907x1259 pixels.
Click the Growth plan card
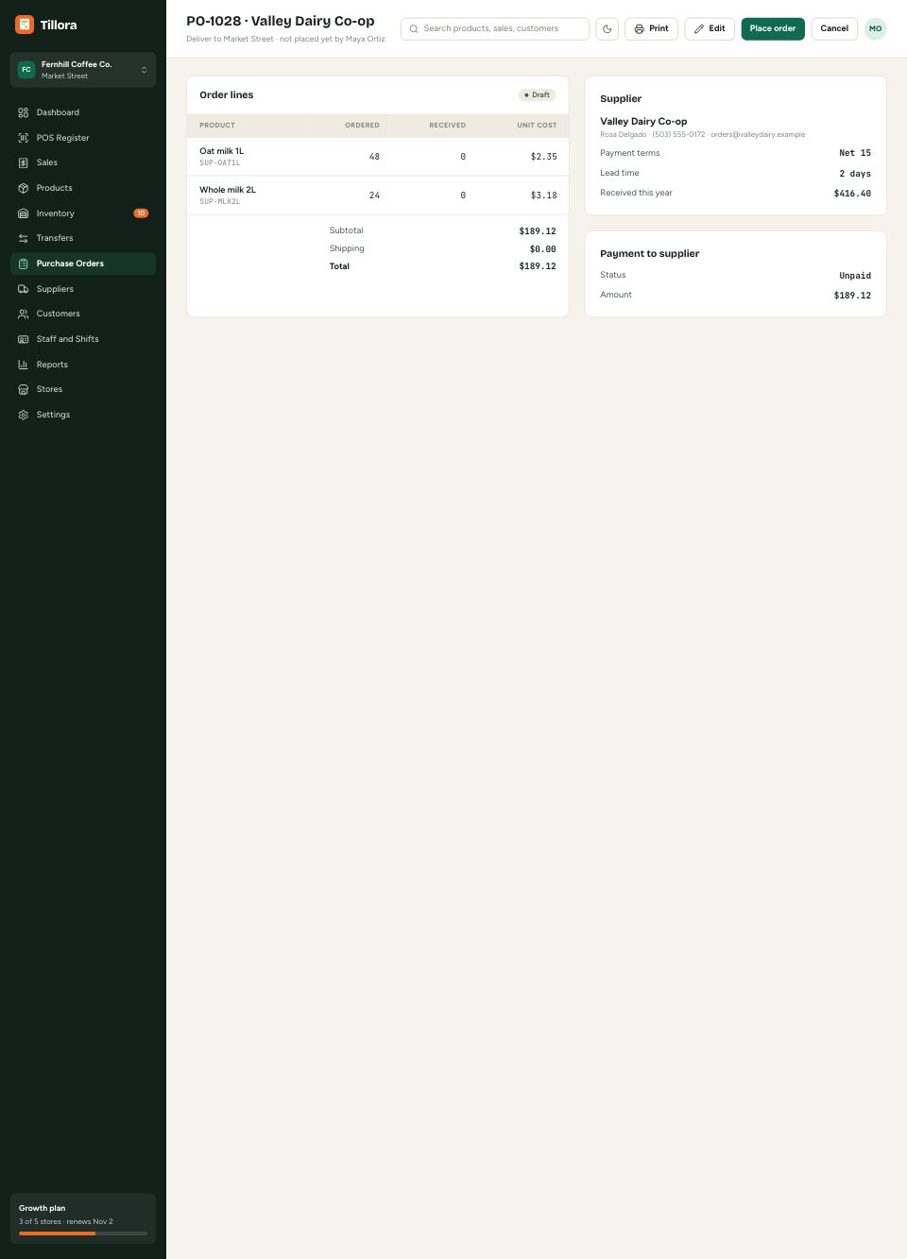(83, 1218)
